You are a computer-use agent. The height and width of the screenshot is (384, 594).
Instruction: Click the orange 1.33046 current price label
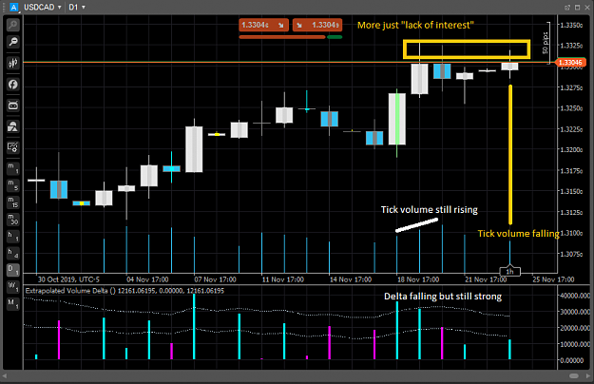pyautogui.click(x=570, y=63)
